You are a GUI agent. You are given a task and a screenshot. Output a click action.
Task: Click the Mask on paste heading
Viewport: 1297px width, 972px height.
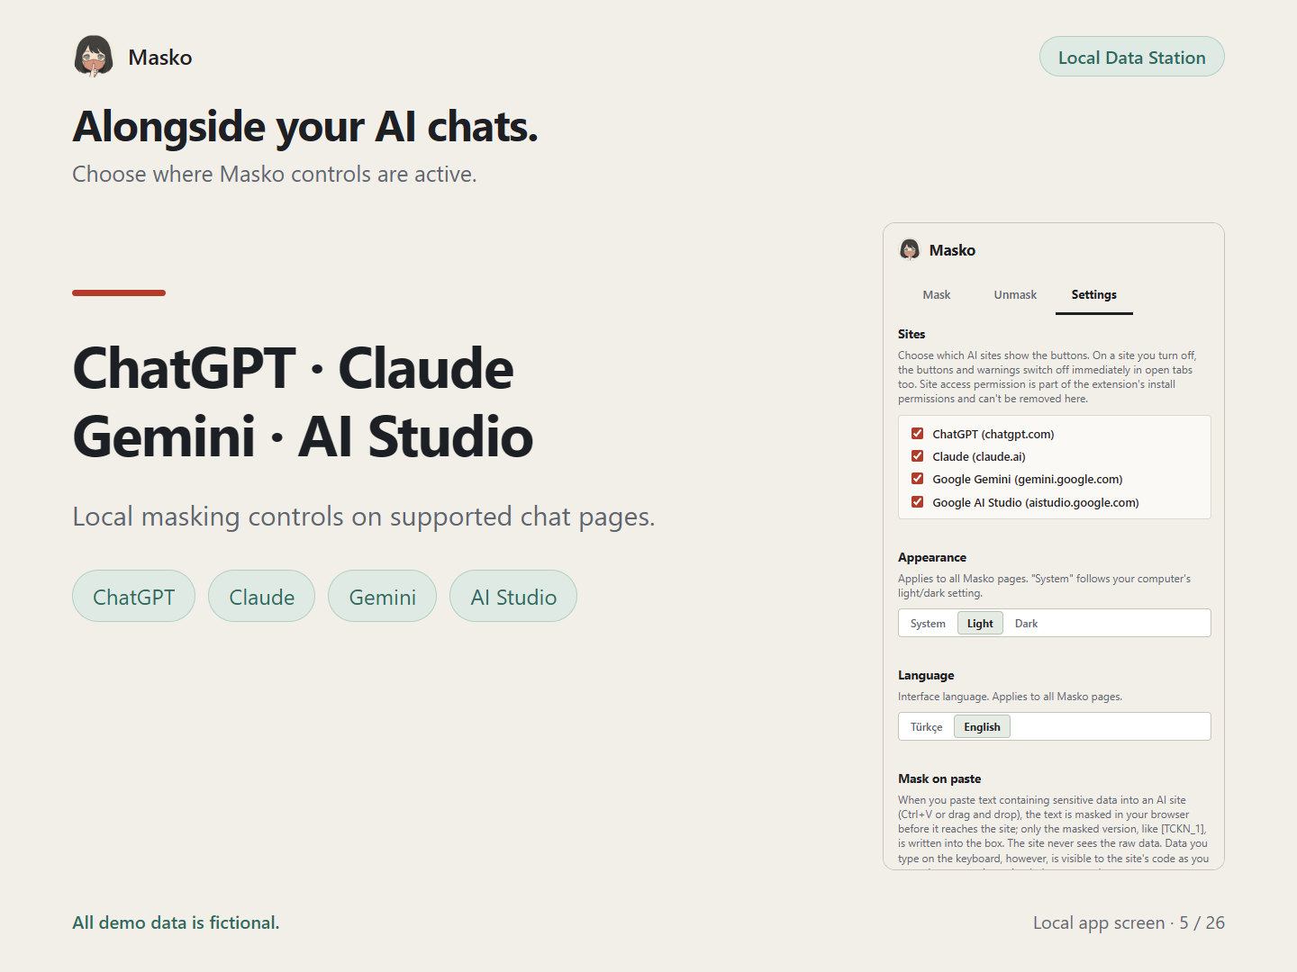click(x=939, y=779)
